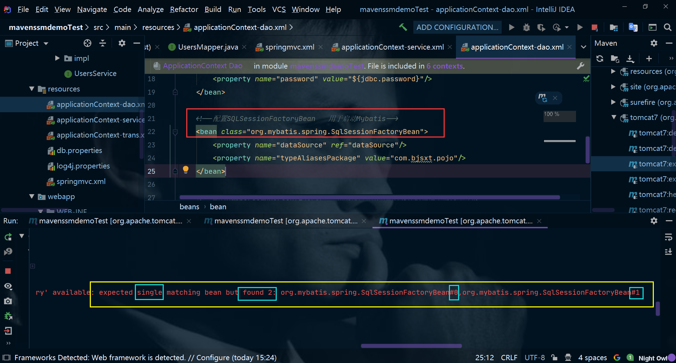Run the current configuration play icon
Image resolution: width=676 pixels, height=363 pixels.
pos(512,27)
